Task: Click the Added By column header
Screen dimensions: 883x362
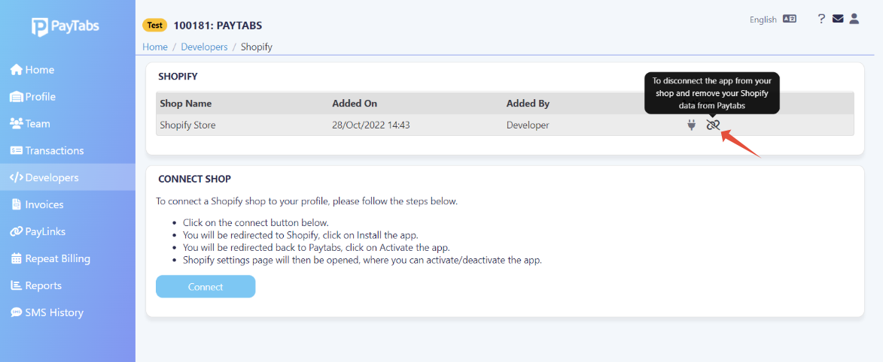Action: pos(528,104)
